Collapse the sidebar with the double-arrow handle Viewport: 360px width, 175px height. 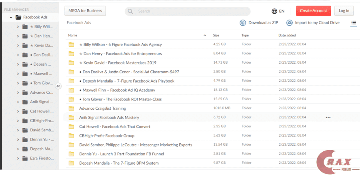tap(58, 86)
